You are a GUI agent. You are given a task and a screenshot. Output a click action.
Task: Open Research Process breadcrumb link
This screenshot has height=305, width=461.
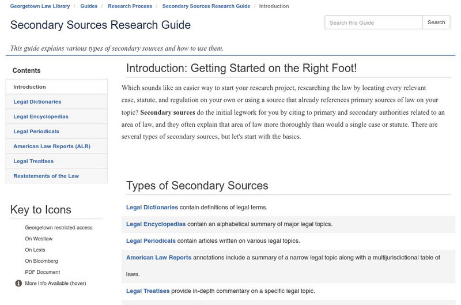(x=130, y=6)
